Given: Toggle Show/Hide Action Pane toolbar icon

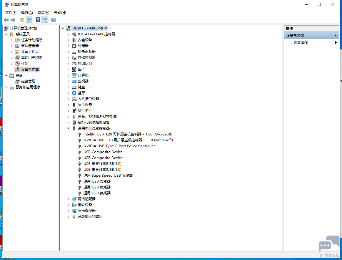Looking at the screenshot, I should [x=45, y=20].
